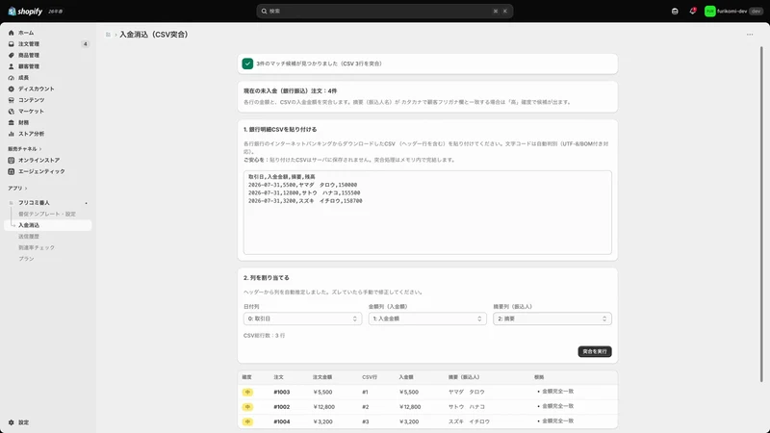
Task: Click the CSV行 column header
Action: (370, 377)
